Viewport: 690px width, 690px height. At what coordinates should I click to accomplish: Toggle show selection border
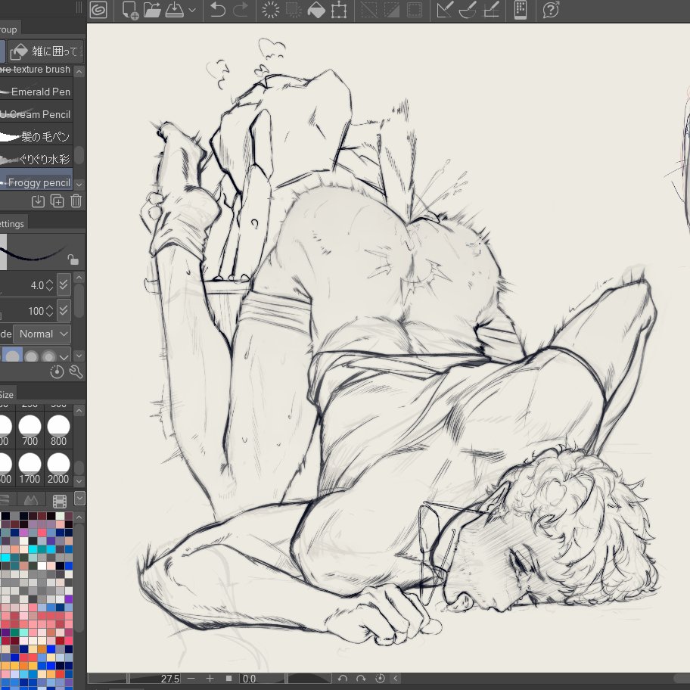(x=415, y=10)
